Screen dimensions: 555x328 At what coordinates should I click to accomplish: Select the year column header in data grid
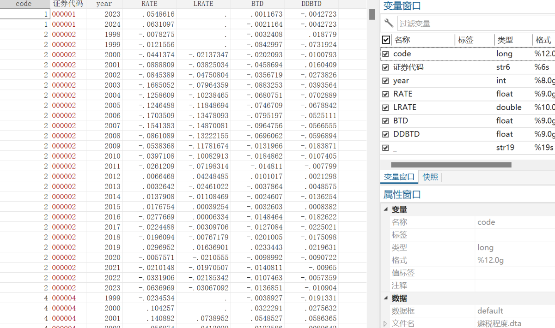click(104, 4)
